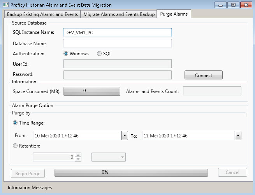
Task: Click the Cancel button
Action: tap(232, 172)
